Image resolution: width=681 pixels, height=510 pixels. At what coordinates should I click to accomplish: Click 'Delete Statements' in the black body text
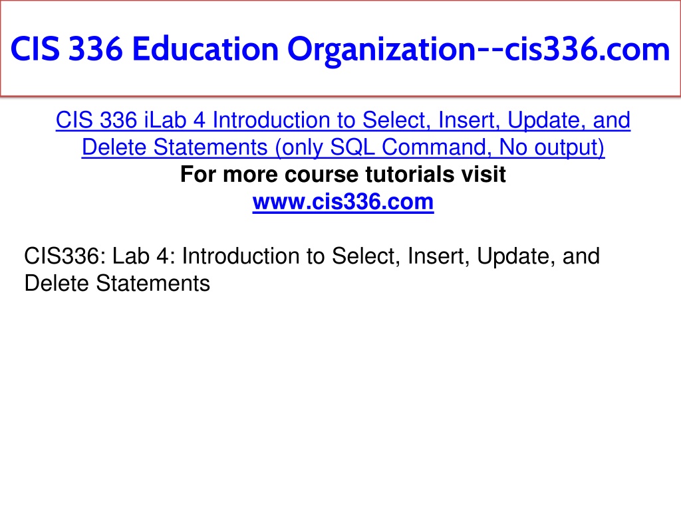(x=117, y=283)
